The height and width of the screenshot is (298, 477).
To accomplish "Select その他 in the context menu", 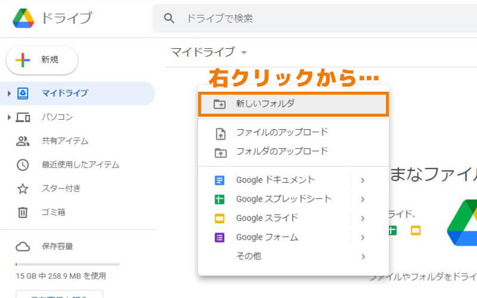I will tap(293, 256).
